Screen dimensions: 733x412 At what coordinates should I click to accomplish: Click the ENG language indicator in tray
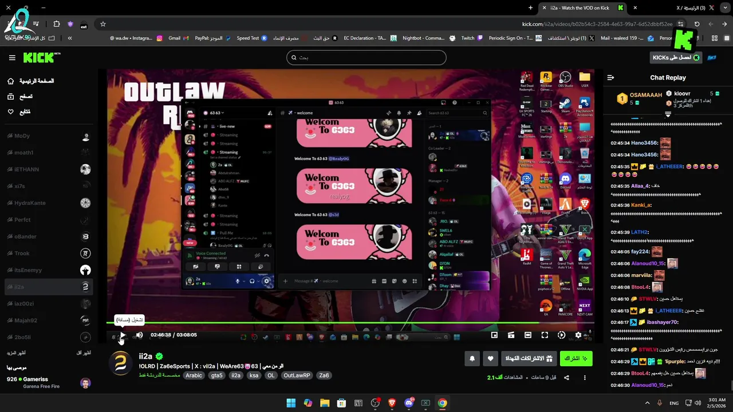(674, 403)
